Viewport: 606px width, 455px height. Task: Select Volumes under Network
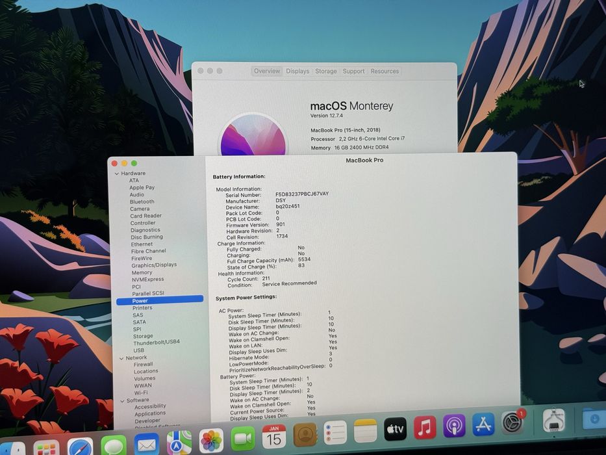pos(145,378)
